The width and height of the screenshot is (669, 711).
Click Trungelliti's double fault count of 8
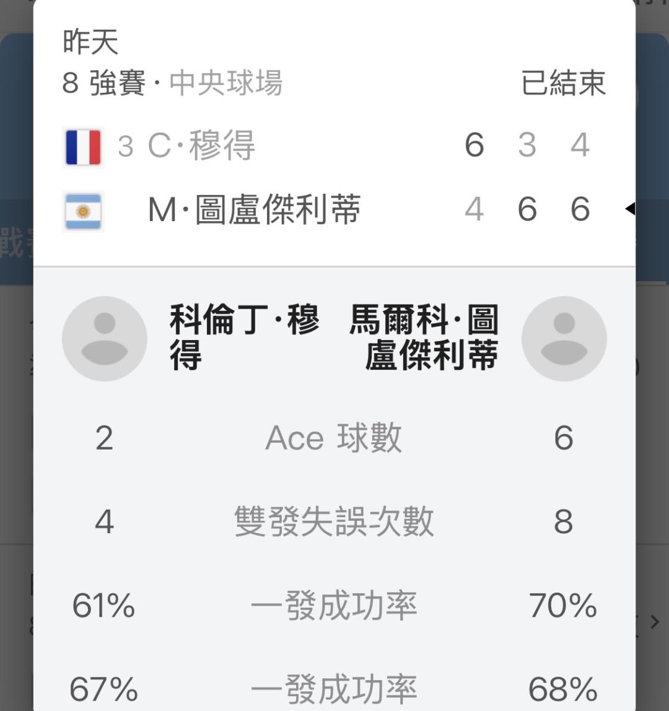point(563,521)
